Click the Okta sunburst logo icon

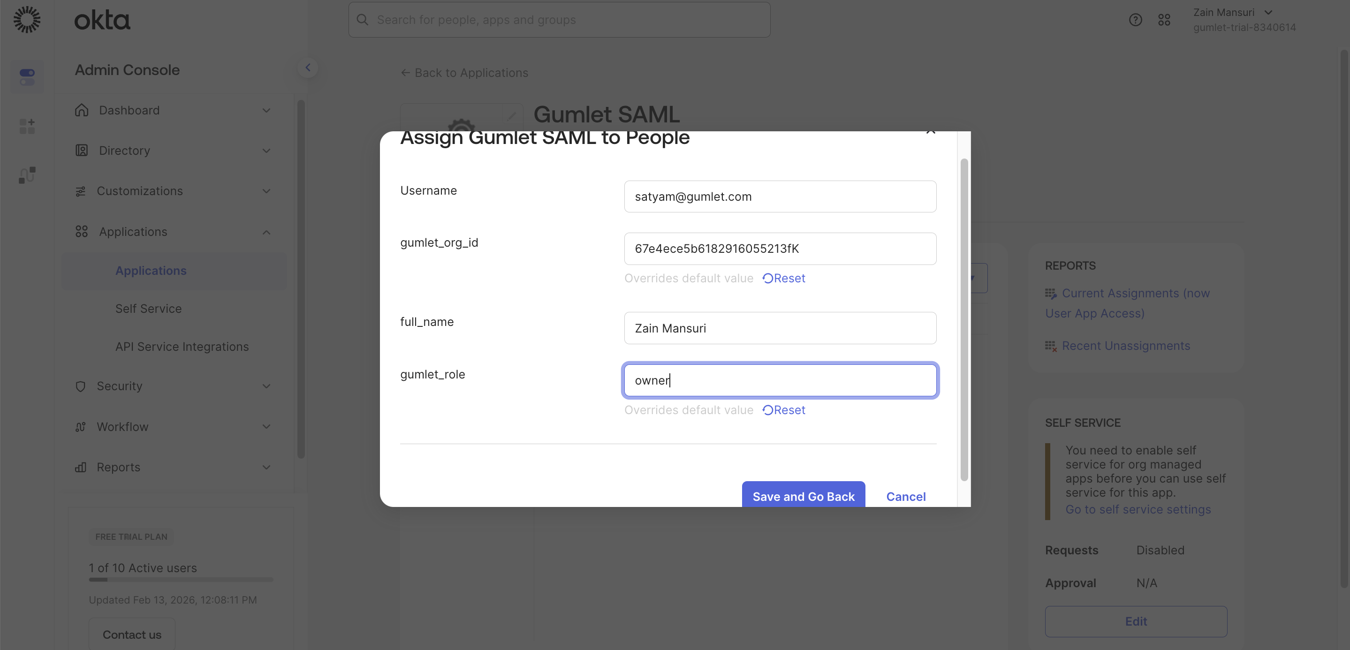point(27,19)
